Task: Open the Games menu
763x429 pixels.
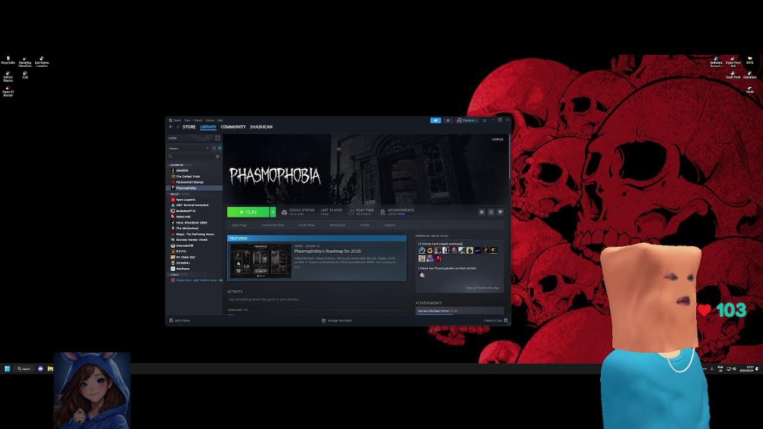Action: [210, 120]
